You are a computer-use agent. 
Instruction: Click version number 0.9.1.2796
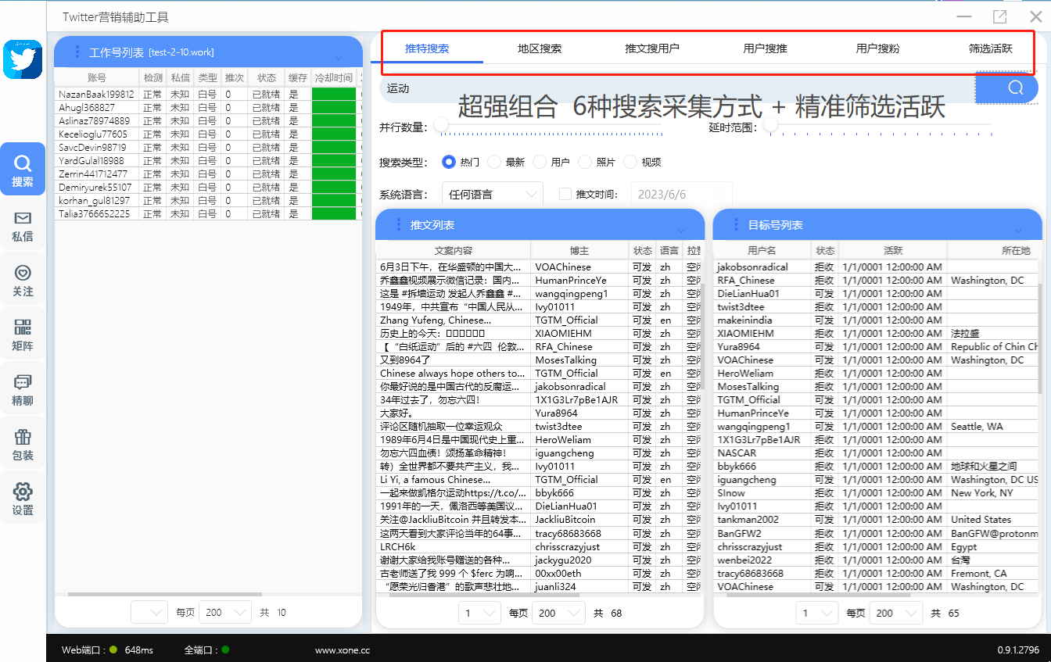coord(1018,649)
